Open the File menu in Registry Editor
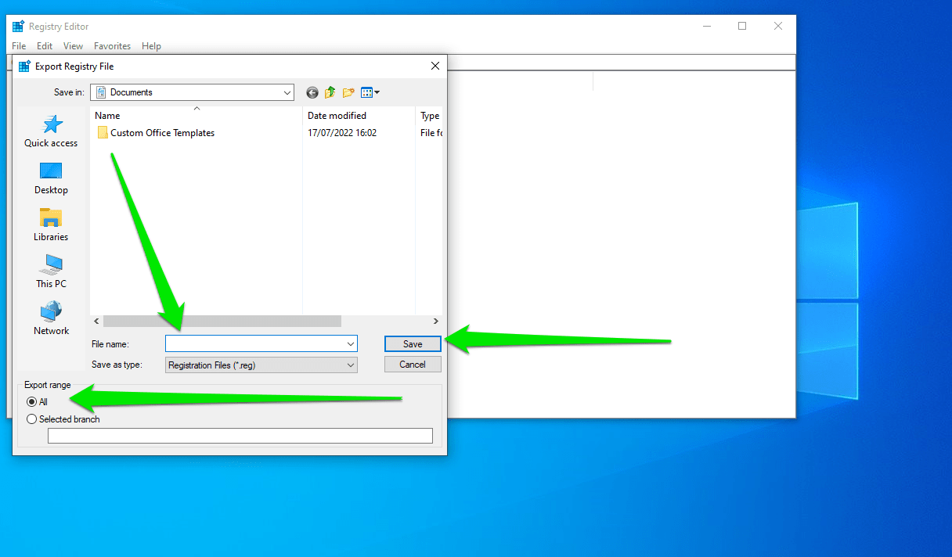Screen dimensions: 952x557 [19, 46]
